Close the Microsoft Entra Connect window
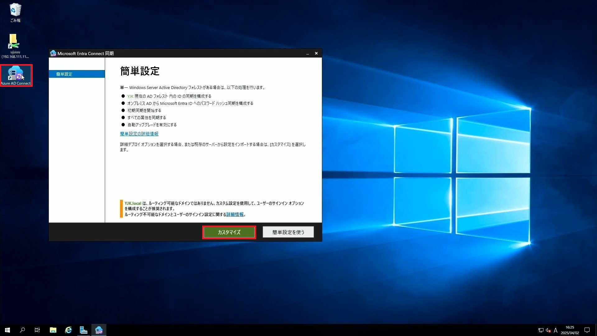This screenshot has height=336, width=597. [x=316, y=54]
